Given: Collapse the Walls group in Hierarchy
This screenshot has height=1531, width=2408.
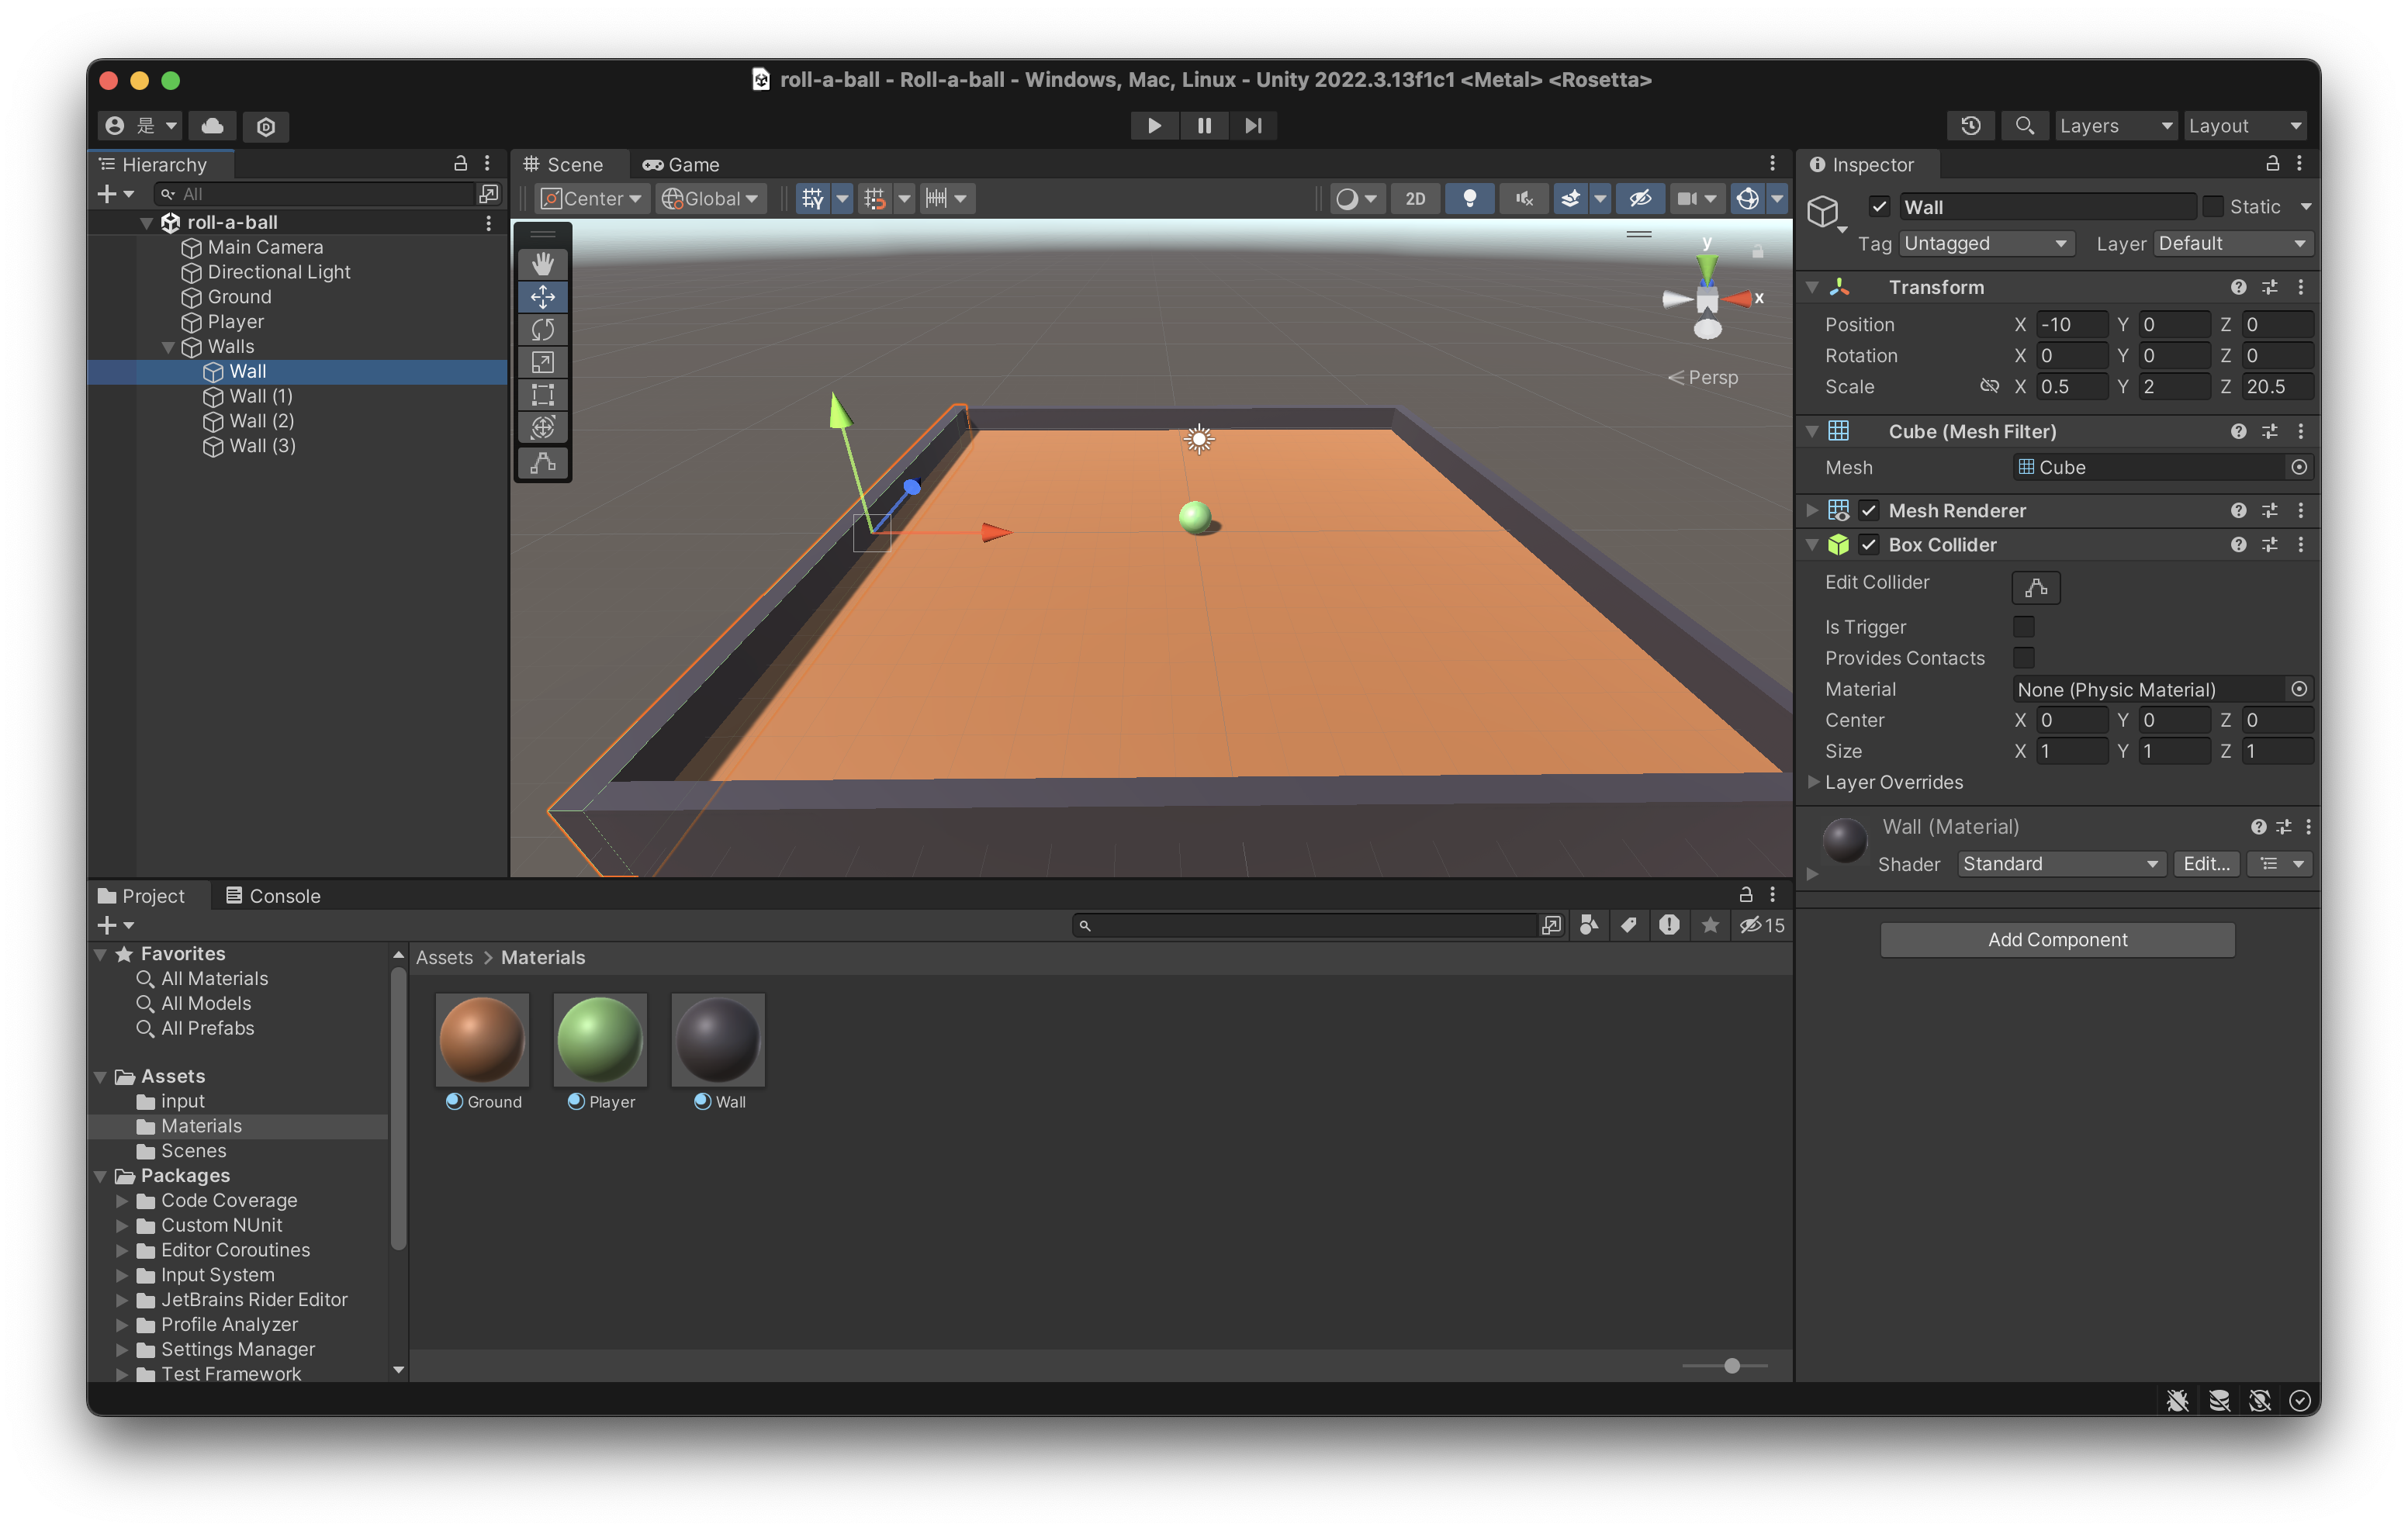Looking at the screenshot, I should pos(168,347).
